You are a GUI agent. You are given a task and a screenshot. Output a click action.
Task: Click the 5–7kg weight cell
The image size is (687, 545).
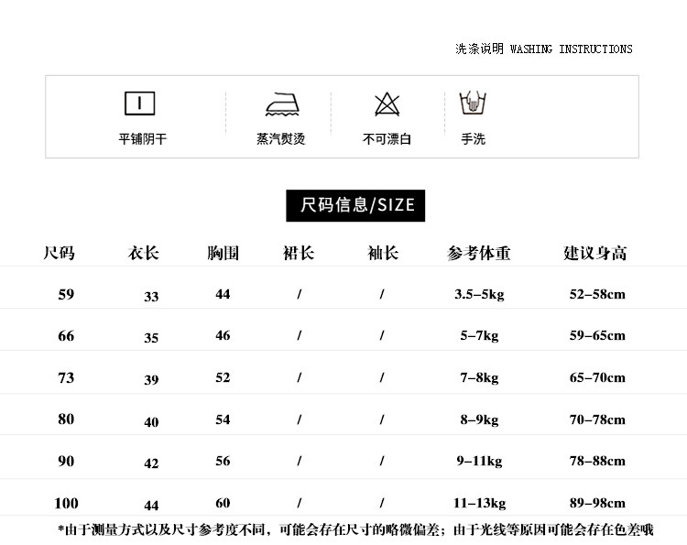coord(479,336)
